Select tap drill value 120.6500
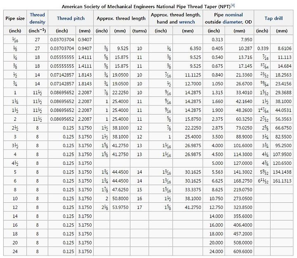 [x=282, y=163]
